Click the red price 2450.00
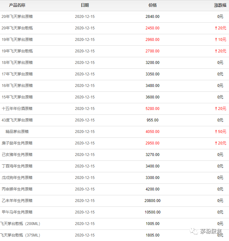Screen dimensions: 229x241 153,28
